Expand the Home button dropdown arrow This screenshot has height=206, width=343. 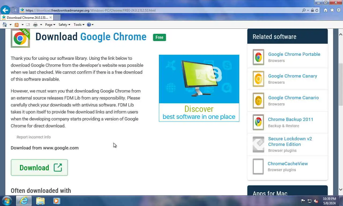pyautogui.click(x=10, y=25)
